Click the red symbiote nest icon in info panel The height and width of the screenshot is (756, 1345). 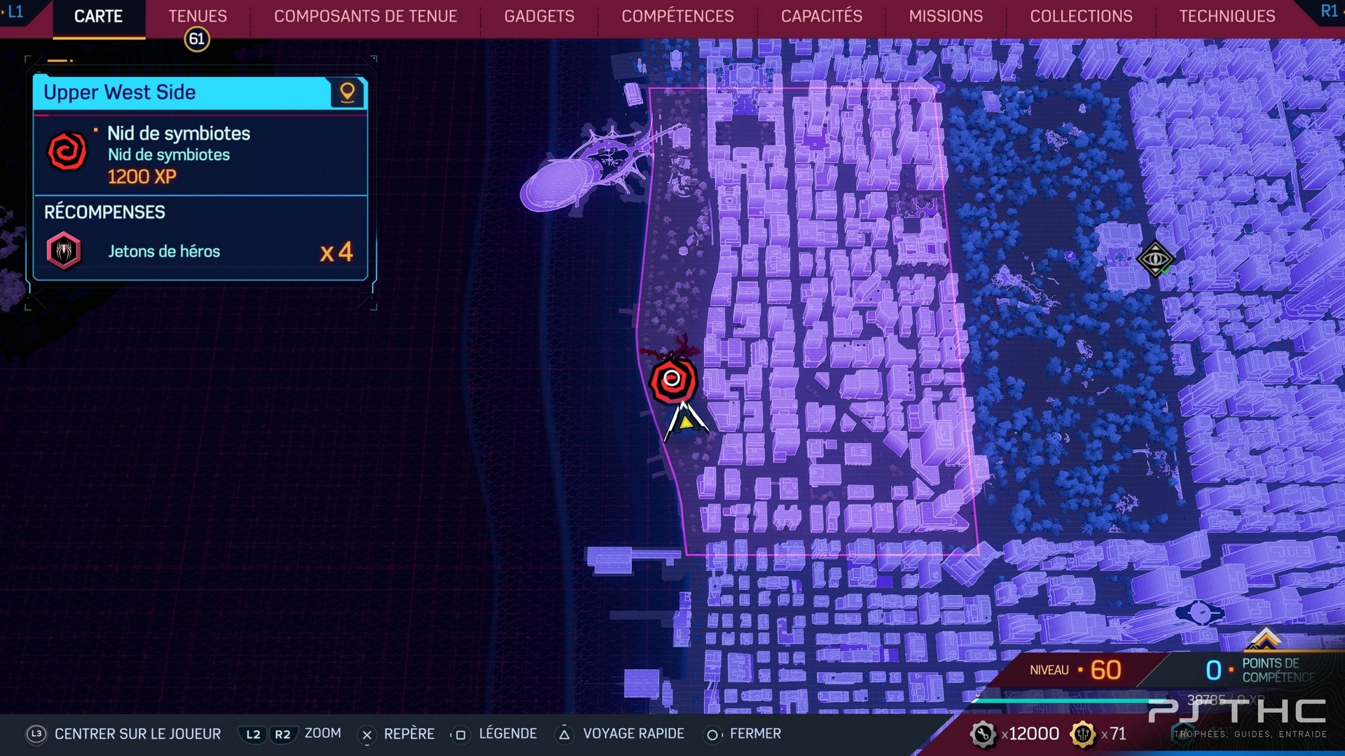coord(67,151)
